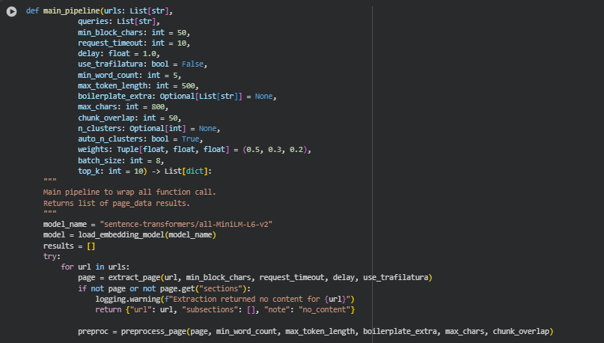Run the main_pipeline code cell
Viewport: 604px width, 343px height.
click(x=11, y=13)
